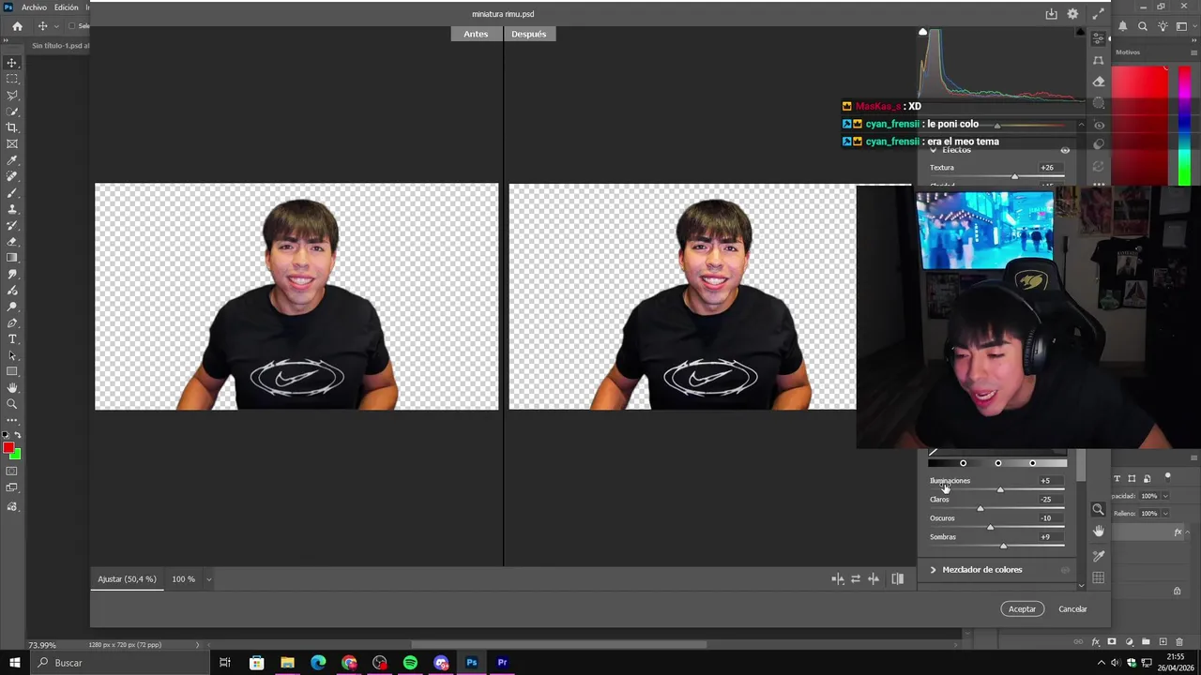Image resolution: width=1201 pixels, height=675 pixels.
Task: Select the Brush tool
Action: (12, 192)
